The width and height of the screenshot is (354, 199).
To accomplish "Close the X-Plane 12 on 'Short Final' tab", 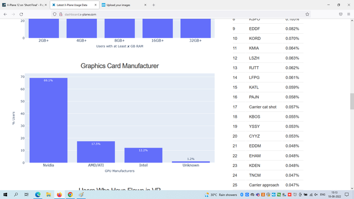I will [x=46, y=5].
